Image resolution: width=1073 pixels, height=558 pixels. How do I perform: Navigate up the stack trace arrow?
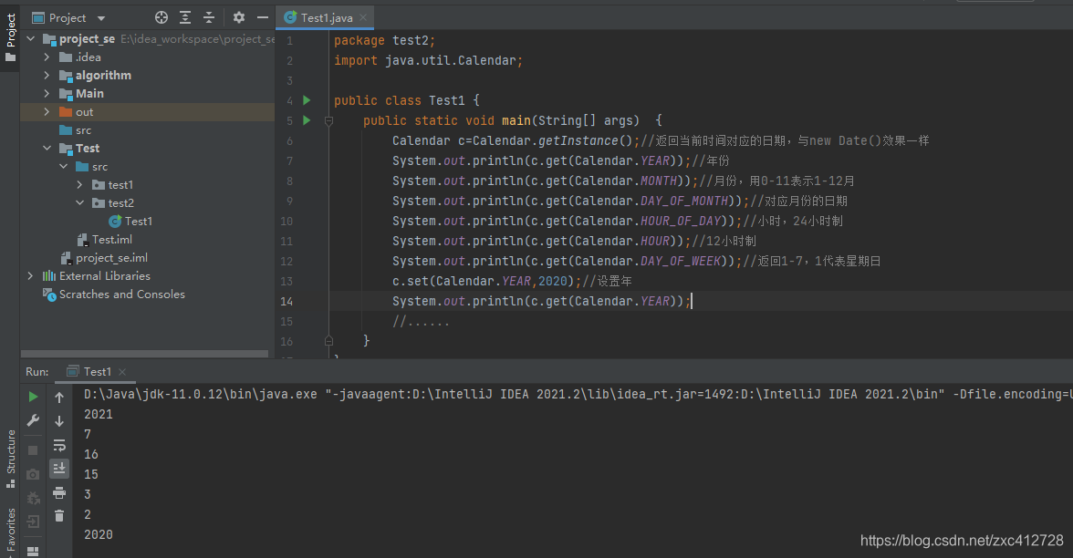59,398
